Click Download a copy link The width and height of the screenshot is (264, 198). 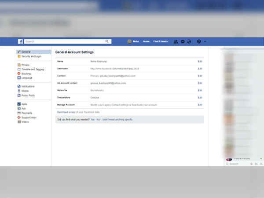(x=66, y=112)
